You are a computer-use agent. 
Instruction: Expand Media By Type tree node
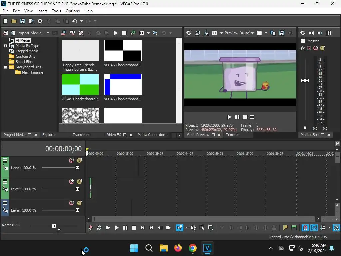coord(5,46)
